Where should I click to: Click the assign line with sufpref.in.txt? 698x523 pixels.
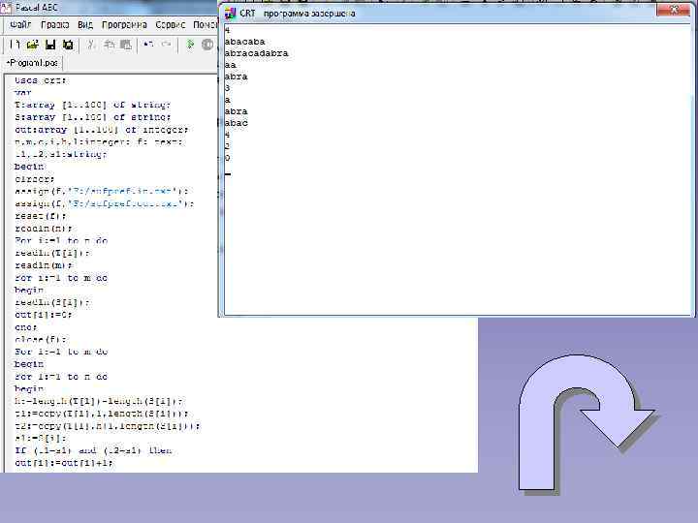click(x=102, y=191)
